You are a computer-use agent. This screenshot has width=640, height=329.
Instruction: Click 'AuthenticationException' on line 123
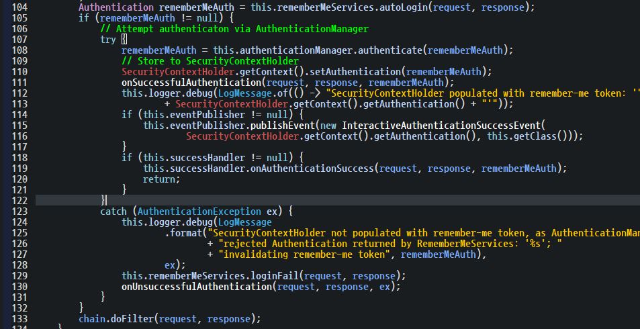(199, 211)
